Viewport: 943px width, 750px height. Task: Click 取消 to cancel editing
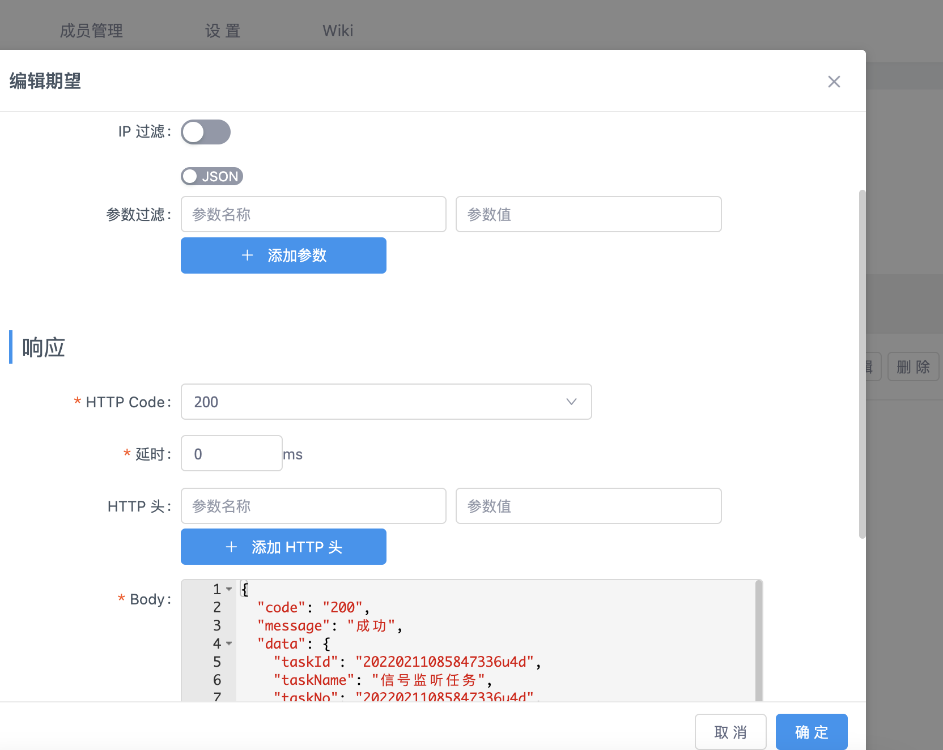pos(730,732)
